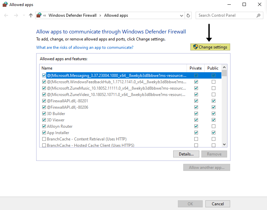Screen dimensions: 267x210
Task: Click the Details button
Action: click(x=186, y=154)
